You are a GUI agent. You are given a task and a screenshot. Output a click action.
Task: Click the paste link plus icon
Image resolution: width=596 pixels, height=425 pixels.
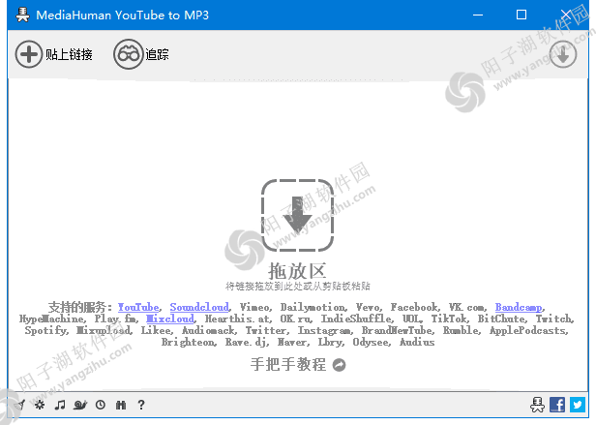pyautogui.click(x=28, y=54)
